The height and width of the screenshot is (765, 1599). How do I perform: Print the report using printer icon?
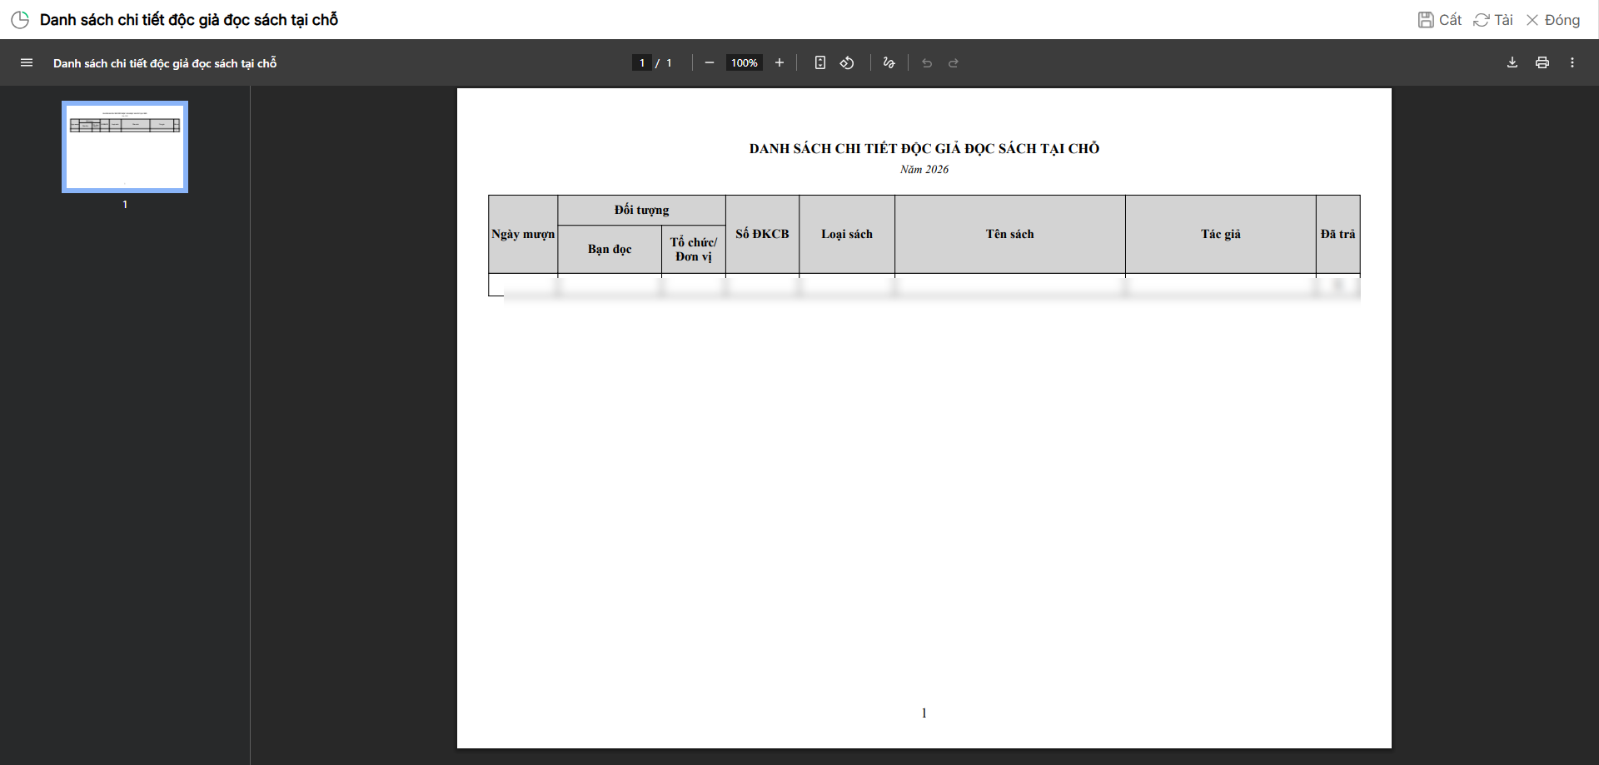(1542, 63)
